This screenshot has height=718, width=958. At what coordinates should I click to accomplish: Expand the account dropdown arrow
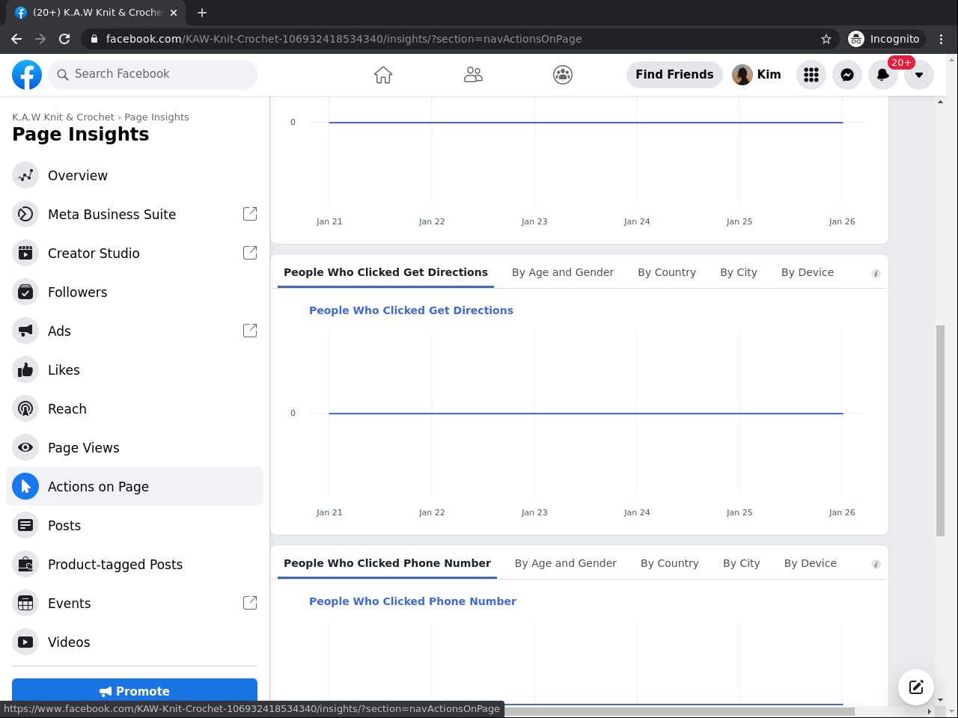pyautogui.click(x=919, y=75)
